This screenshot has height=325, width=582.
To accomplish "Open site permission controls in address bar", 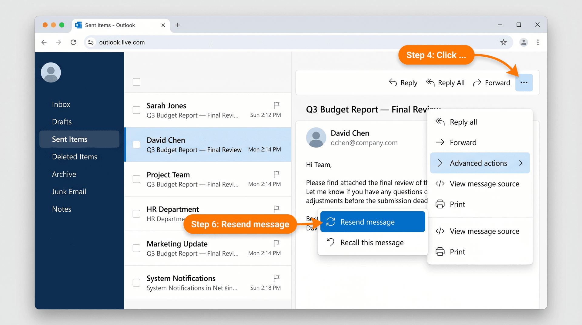I will [91, 42].
